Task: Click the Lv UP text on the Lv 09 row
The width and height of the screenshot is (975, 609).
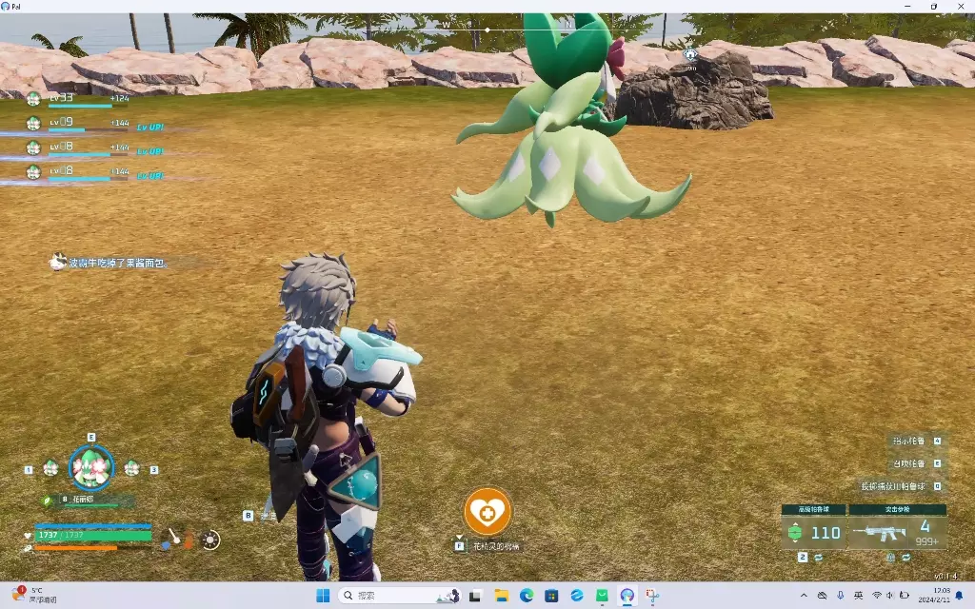Action: (150, 127)
